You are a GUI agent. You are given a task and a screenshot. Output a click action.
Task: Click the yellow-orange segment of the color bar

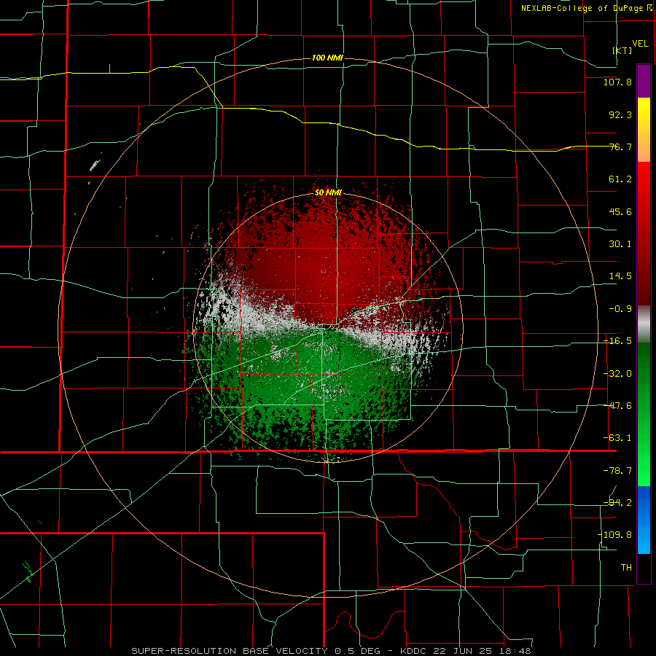[644, 130]
